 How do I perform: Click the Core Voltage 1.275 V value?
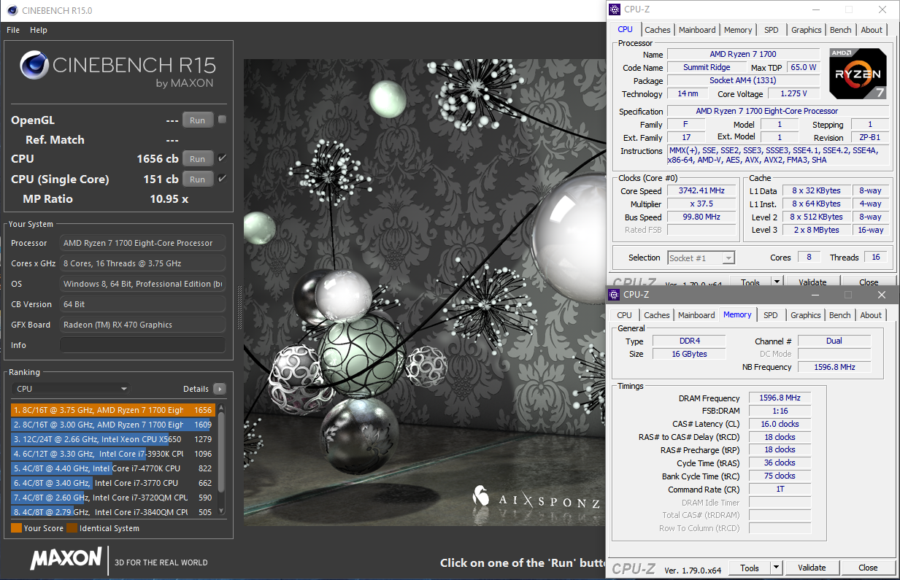click(793, 94)
